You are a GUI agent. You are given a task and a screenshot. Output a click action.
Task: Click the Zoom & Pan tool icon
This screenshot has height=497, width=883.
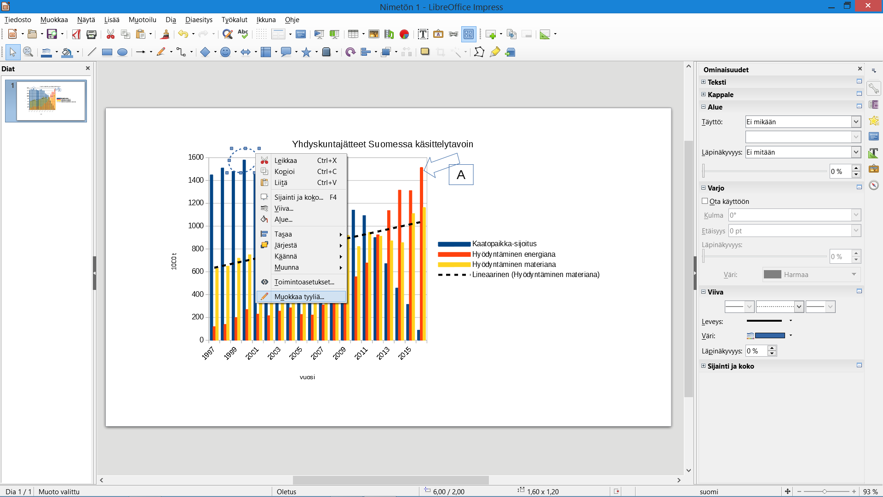coord(28,52)
